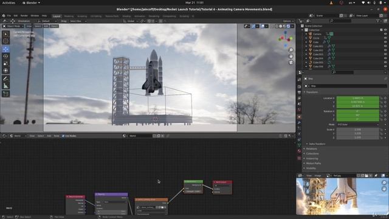This screenshot has width=389, height=219.
Task: Hide Cube.001 with its eye icon
Action: click(x=385, y=46)
